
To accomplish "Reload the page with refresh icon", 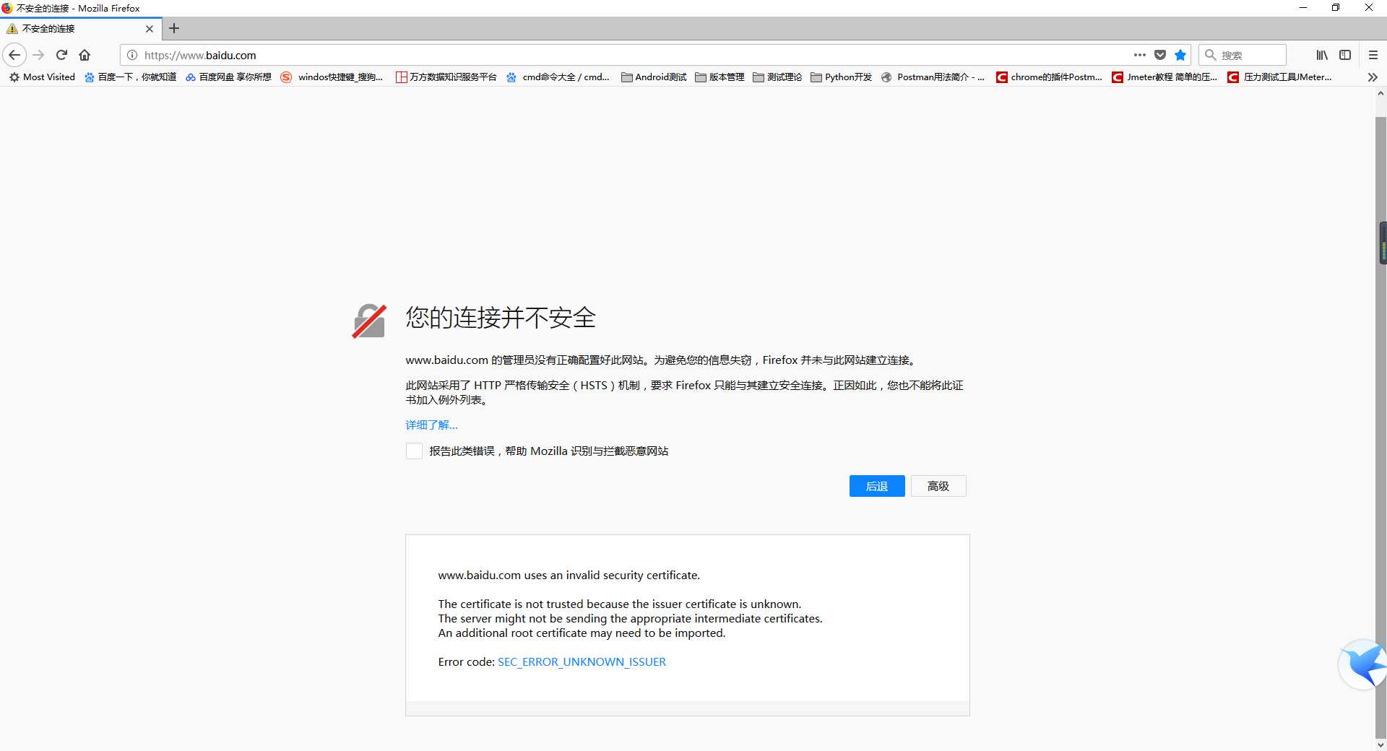I will pos(61,55).
